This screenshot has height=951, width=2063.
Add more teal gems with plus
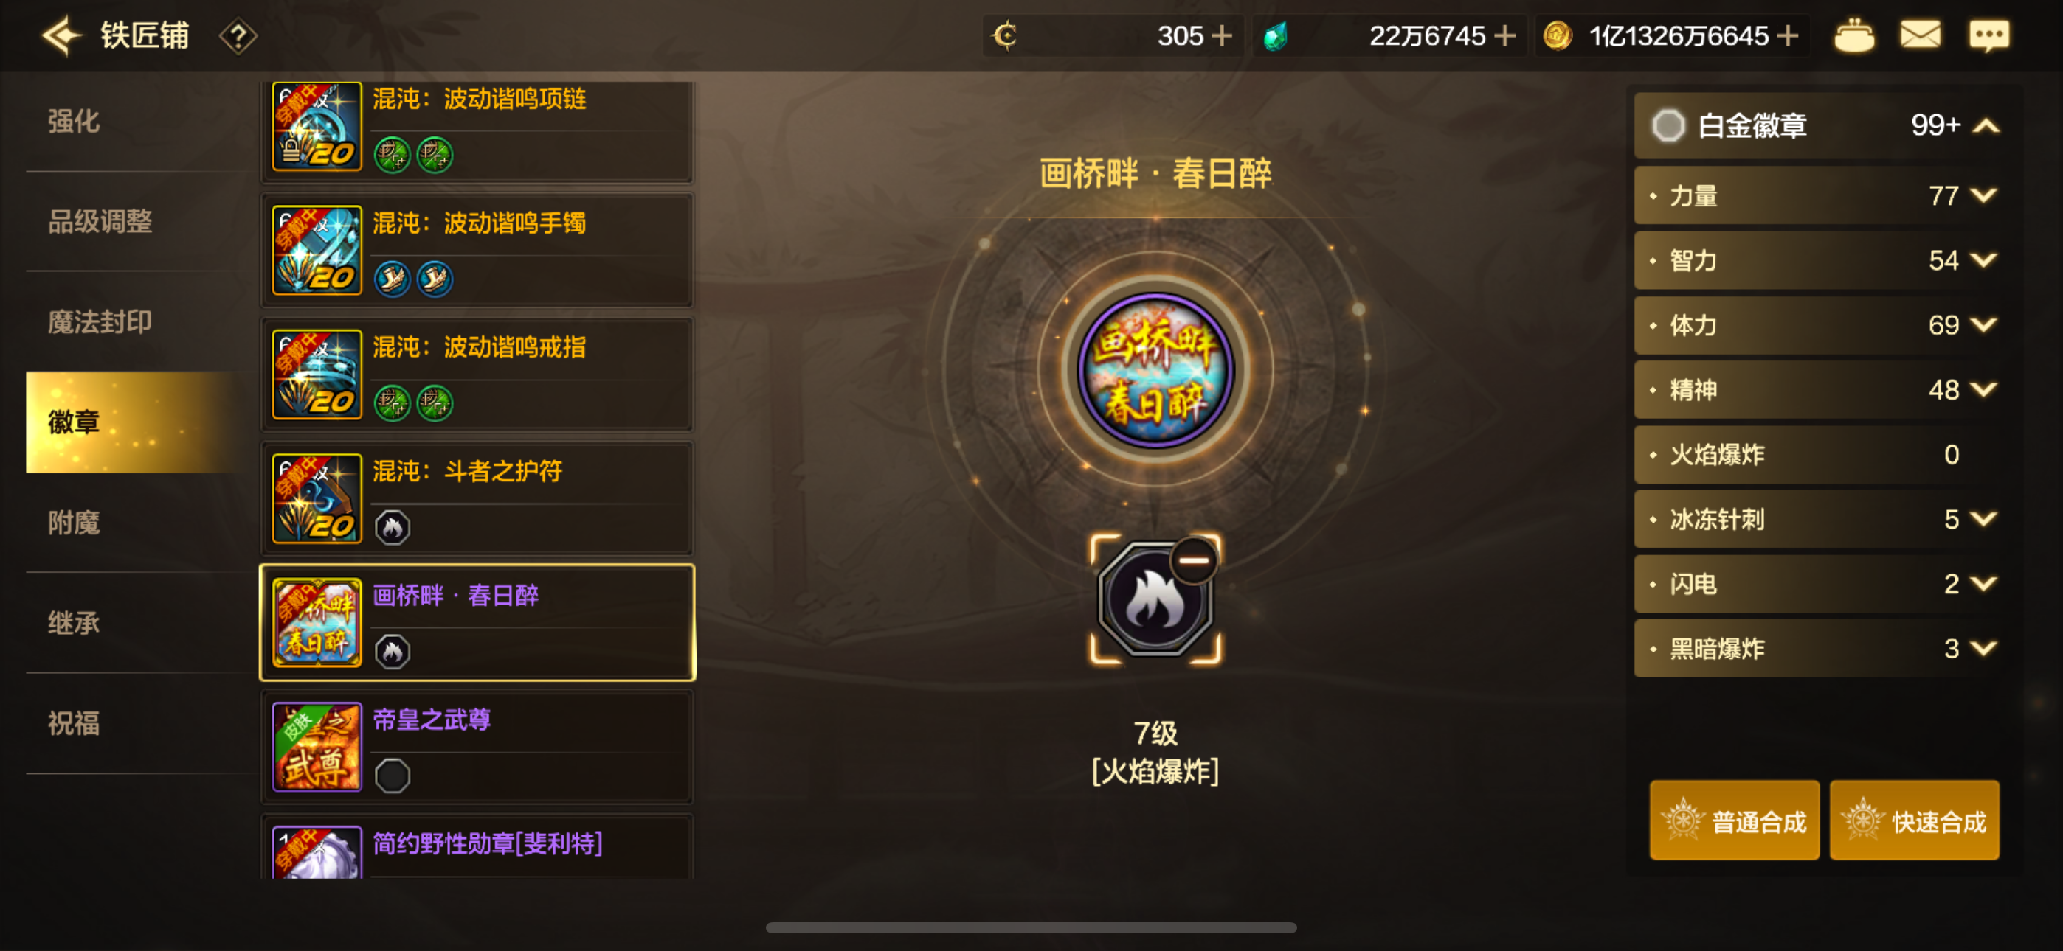click(1504, 36)
